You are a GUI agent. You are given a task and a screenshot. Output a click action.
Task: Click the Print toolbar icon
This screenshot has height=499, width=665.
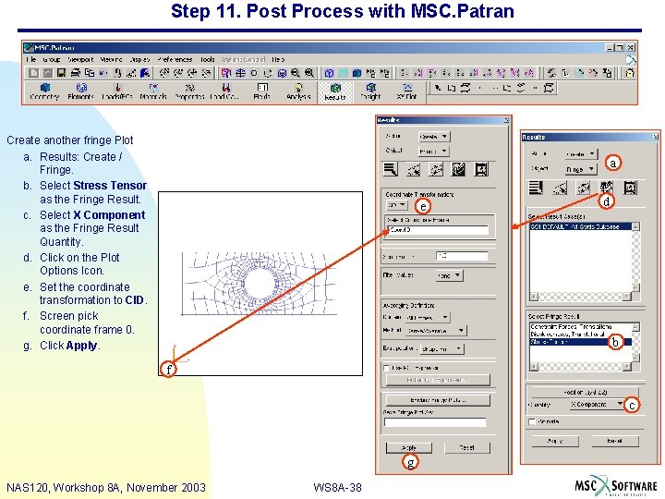[x=75, y=73]
